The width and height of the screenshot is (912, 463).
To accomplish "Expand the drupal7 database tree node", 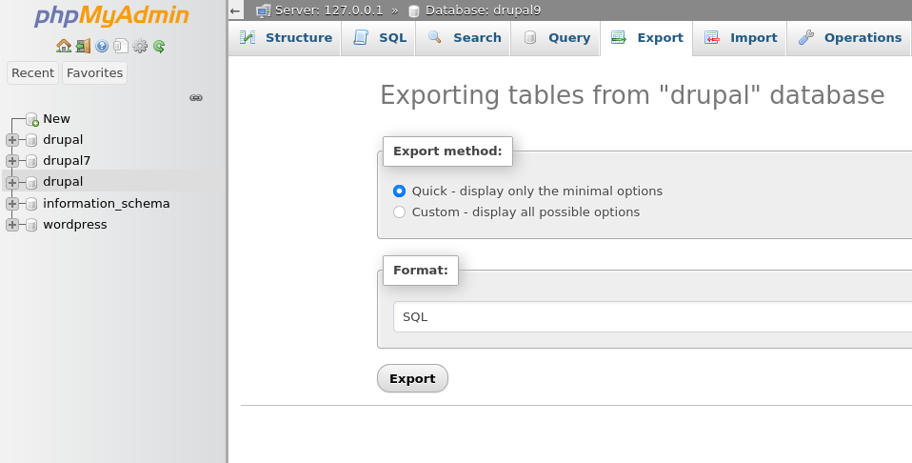I will point(12,161).
